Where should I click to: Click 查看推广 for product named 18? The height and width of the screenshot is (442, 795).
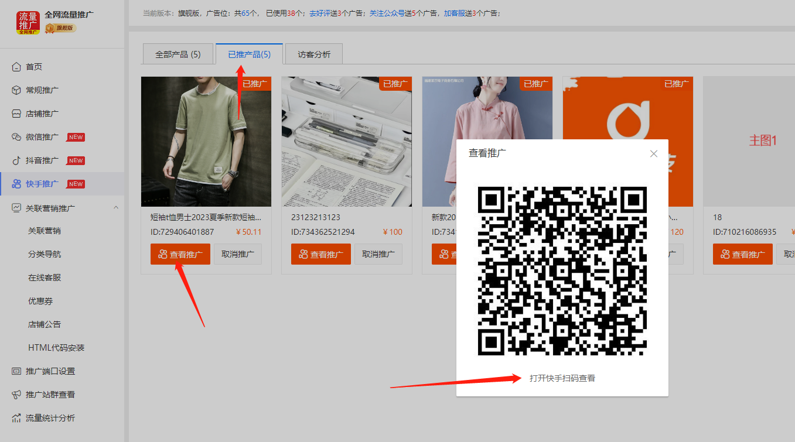point(743,254)
